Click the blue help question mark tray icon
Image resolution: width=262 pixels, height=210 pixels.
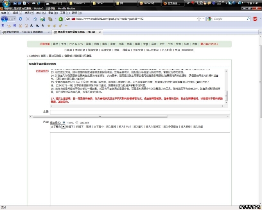(x=214, y=3)
